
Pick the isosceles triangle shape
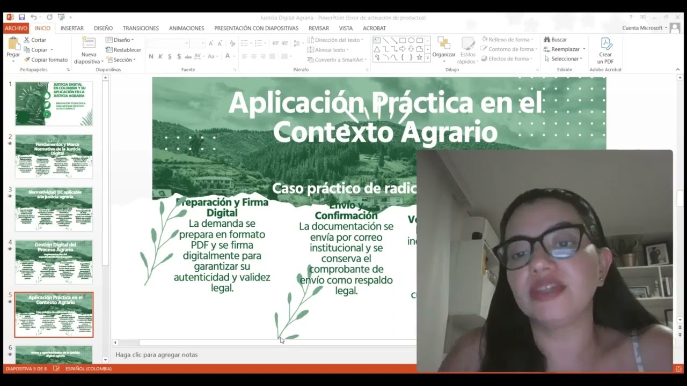(377, 49)
